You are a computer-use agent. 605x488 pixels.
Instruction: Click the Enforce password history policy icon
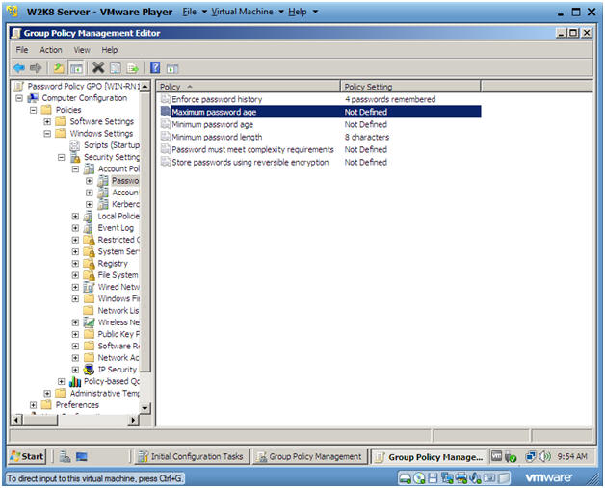[x=165, y=99]
